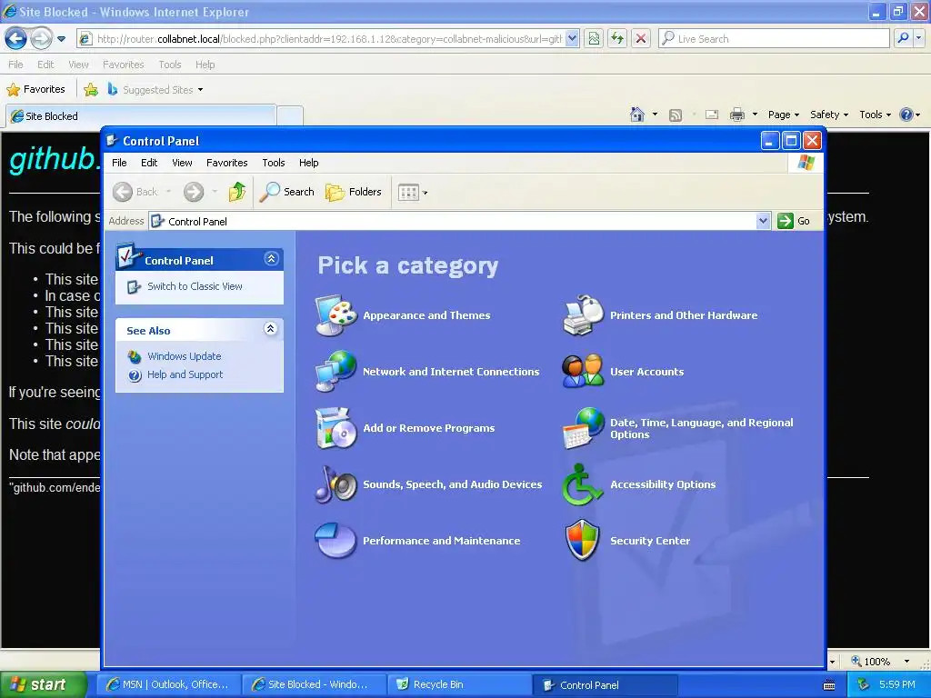Click the Forward arrow in Control Panel
The image size is (931, 698).
coord(194,192)
